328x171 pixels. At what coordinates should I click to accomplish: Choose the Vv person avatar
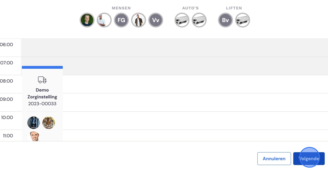point(156,20)
